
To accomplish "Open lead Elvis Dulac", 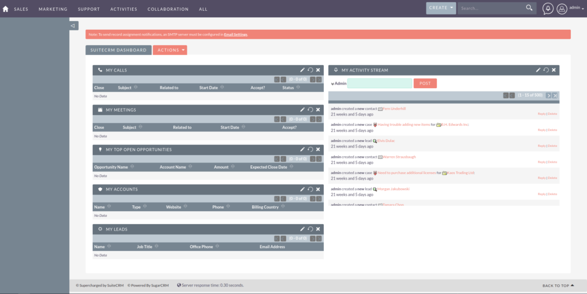I will click(x=386, y=141).
